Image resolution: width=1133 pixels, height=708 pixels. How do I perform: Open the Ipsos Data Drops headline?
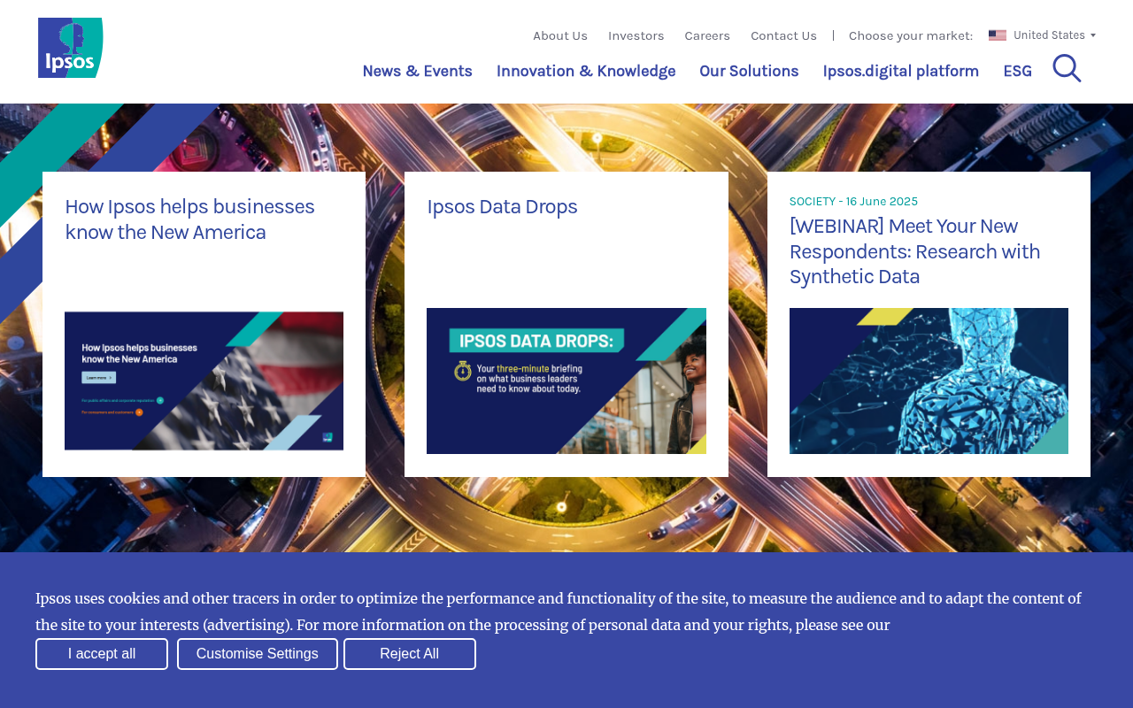click(502, 207)
